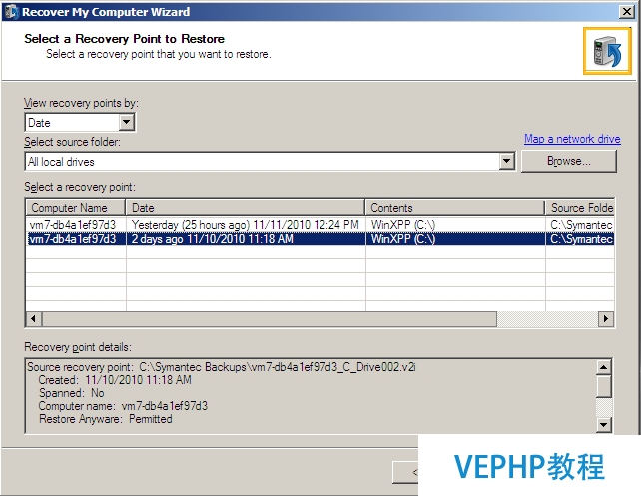641x496 pixels.
Task: Click the Source Folder column header
Action: pos(580,208)
